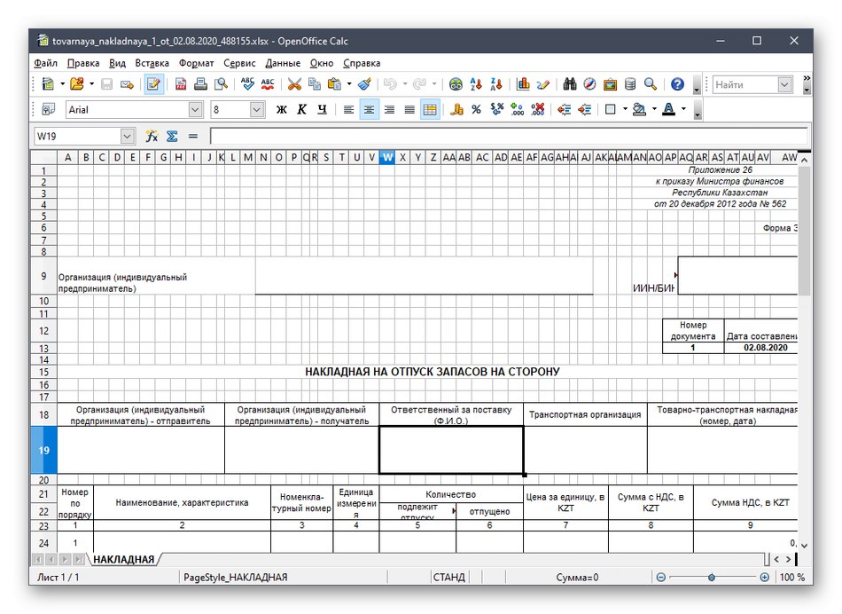Select the НАКЛАДНАЯ sheet tab
This screenshot has width=842, height=614.
[x=124, y=559]
